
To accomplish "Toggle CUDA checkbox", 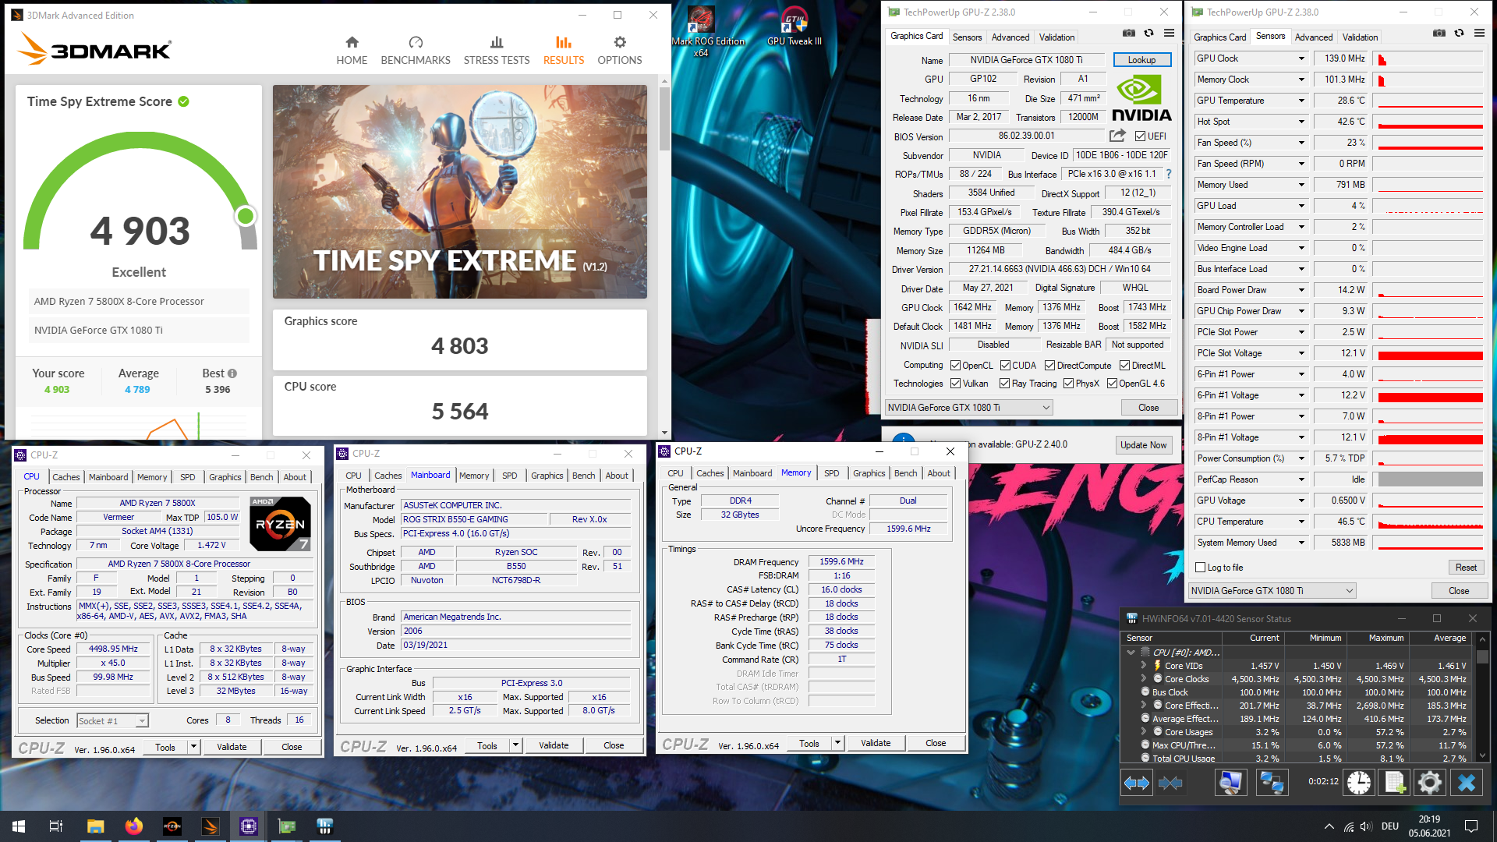I will 1006,365.
